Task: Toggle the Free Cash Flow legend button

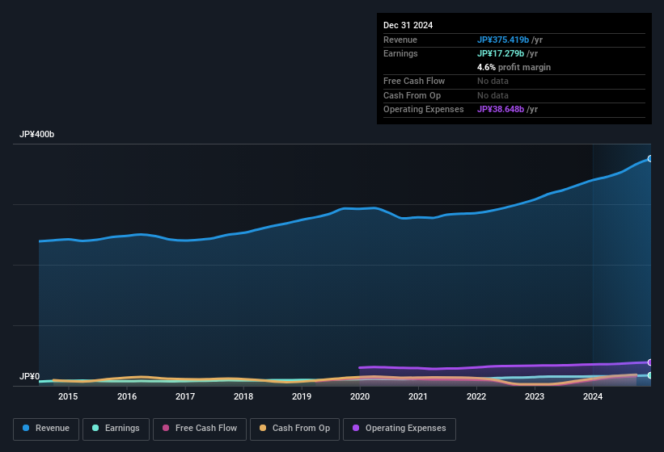Action: tap(200, 429)
